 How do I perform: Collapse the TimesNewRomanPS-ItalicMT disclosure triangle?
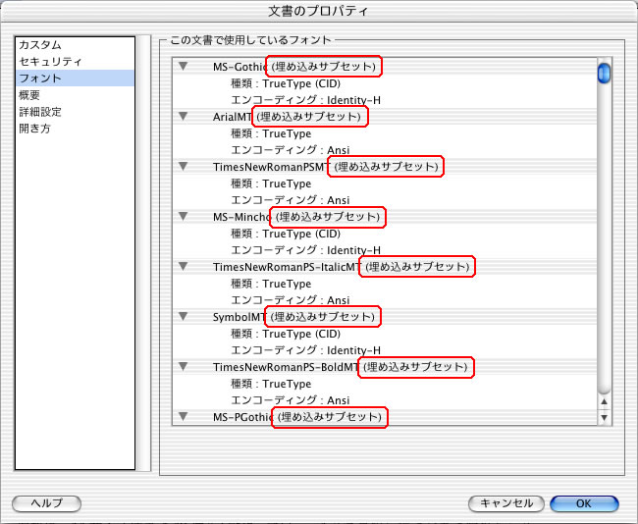[x=184, y=267]
